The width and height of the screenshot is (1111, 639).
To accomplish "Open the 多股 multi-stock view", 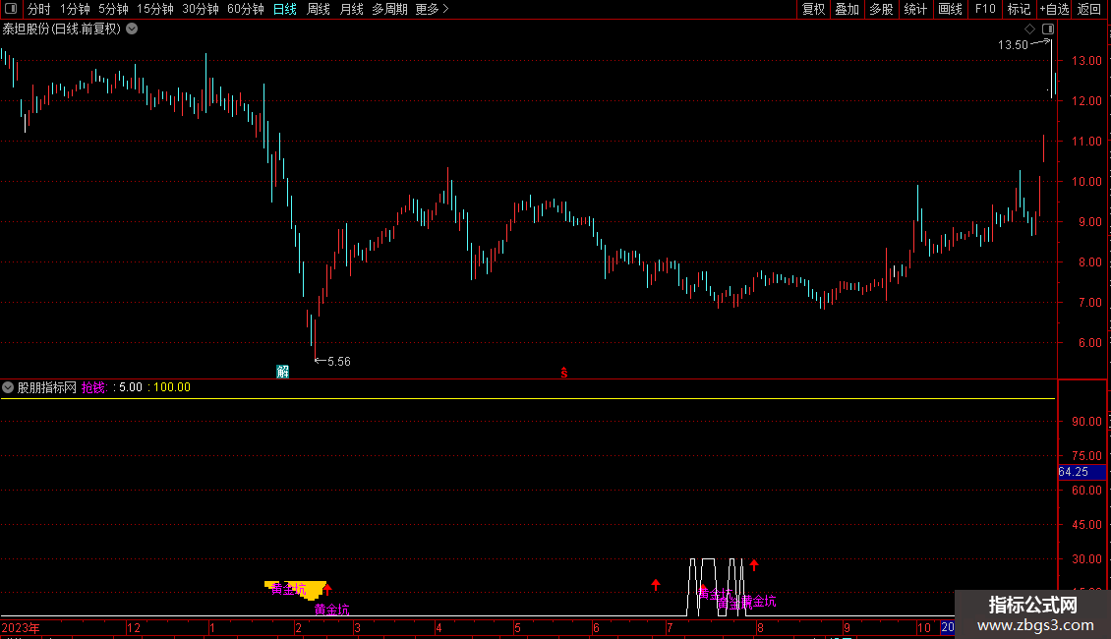I will point(881,9).
